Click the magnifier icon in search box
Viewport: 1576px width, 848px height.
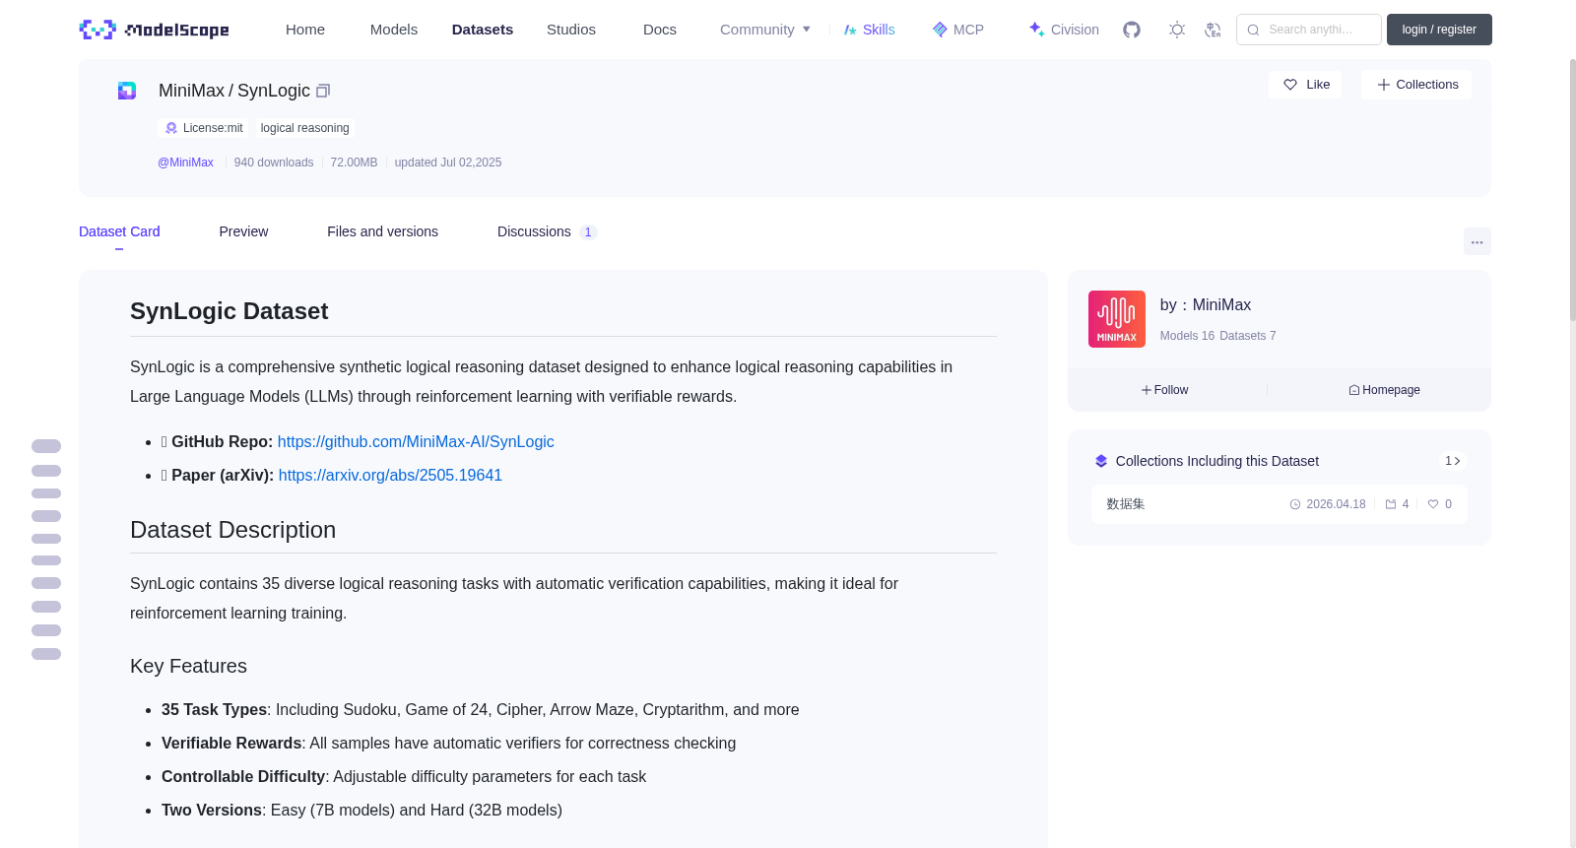point(1253,30)
